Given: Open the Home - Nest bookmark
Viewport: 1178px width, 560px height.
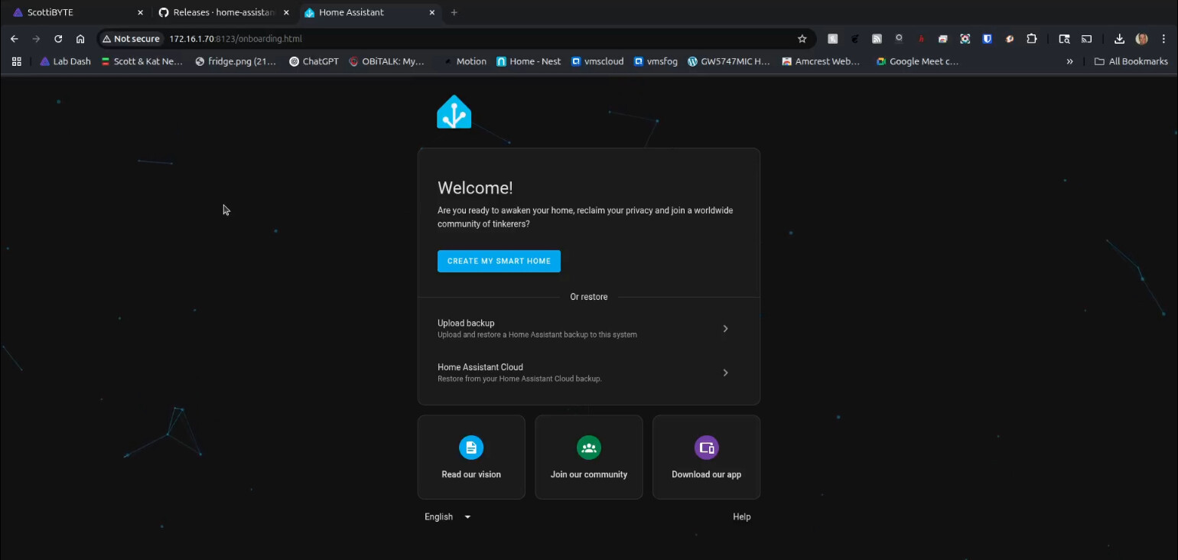Looking at the screenshot, I should 529,61.
